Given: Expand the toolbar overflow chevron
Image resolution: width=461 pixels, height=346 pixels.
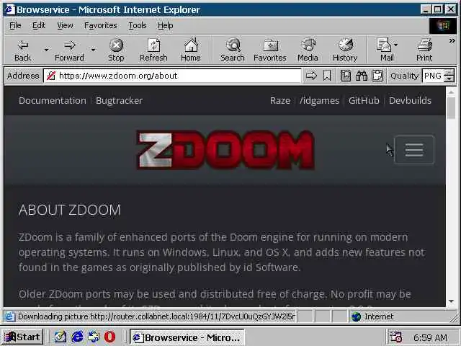Looking at the screenshot, I should click(452, 41).
